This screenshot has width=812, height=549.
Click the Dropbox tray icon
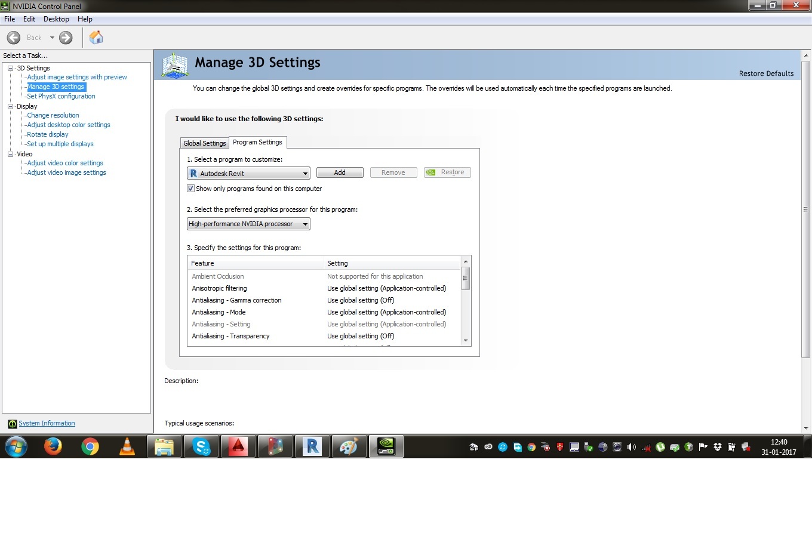pos(718,447)
